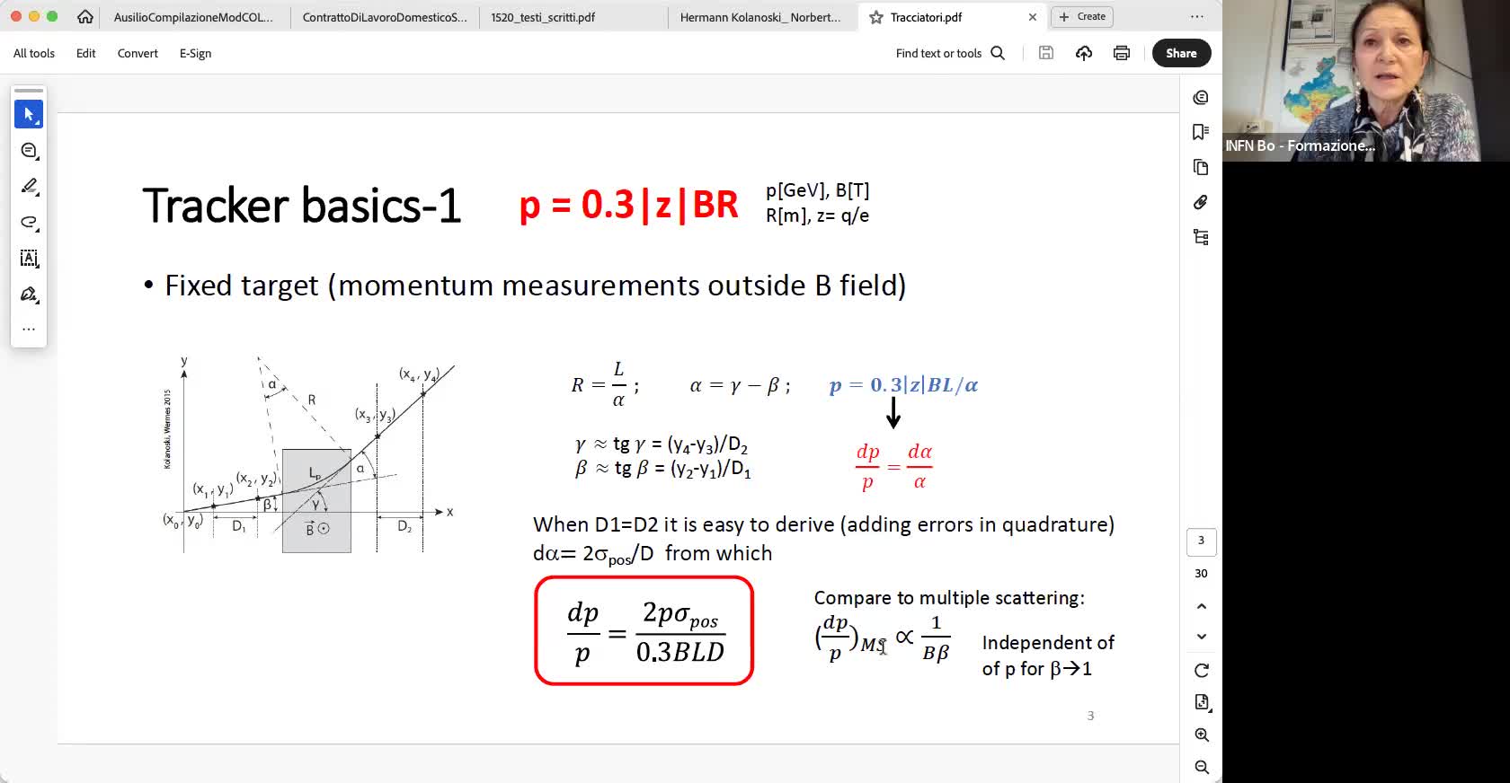Open the E-Sign menu

point(195,53)
